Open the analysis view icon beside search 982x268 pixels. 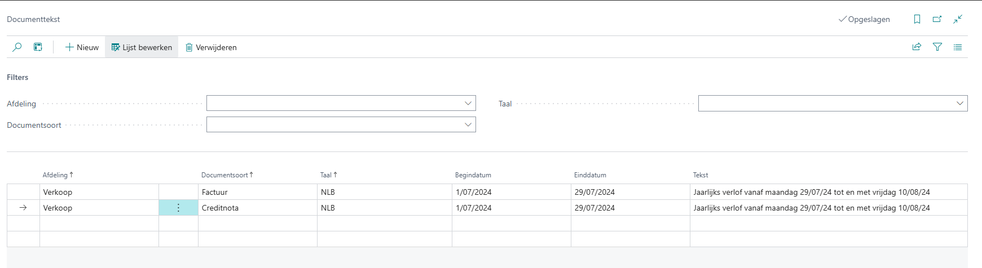[x=38, y=47]
